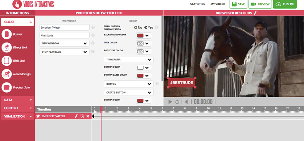Expand the VIRALIZATION section
The height and width of the screenshot is (141, 304).
pyautogui.click(x=17, y=116)
